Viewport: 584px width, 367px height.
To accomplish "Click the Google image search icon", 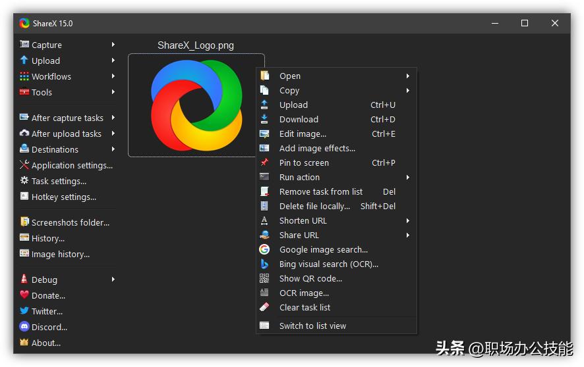I will pyautogui.click(x=264, y=249).
